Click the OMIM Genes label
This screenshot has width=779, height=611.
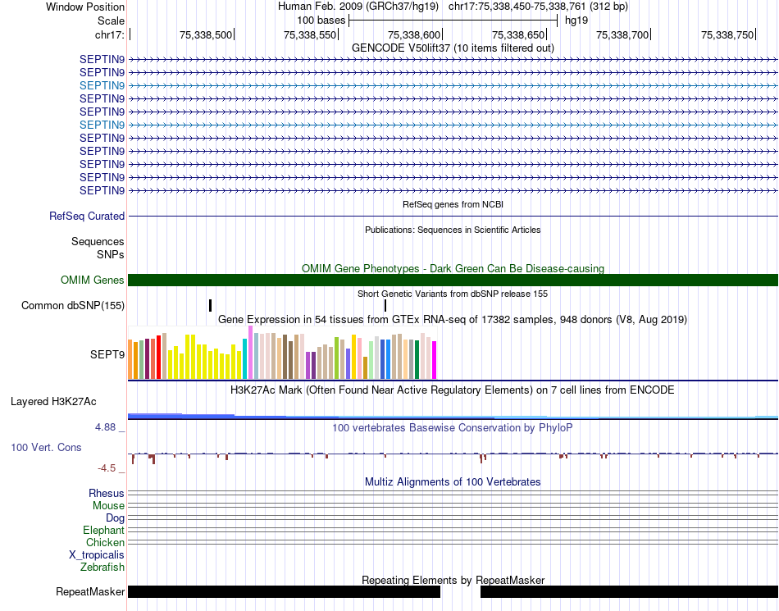click(x=93, y=280)
